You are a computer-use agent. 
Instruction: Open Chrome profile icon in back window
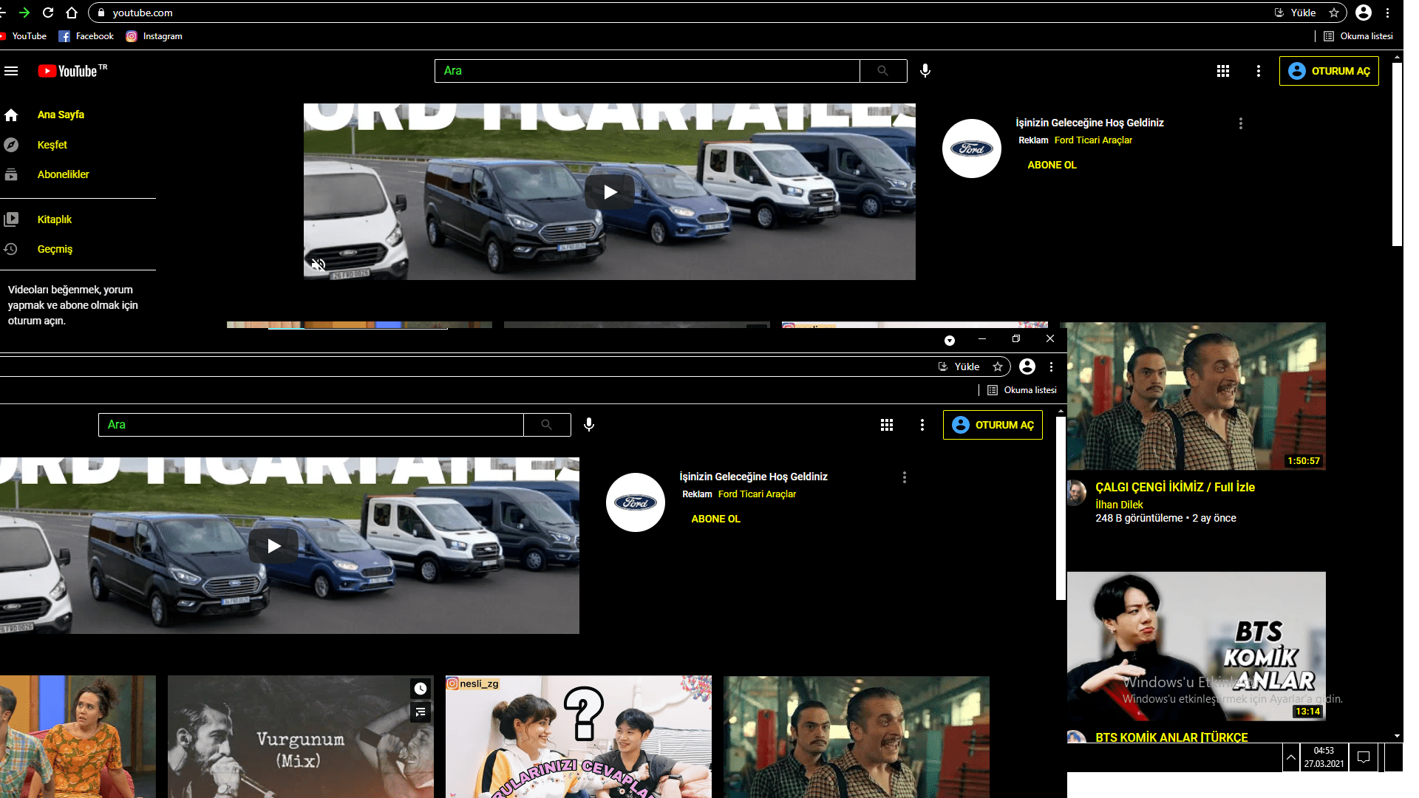tap(1364, 13)
